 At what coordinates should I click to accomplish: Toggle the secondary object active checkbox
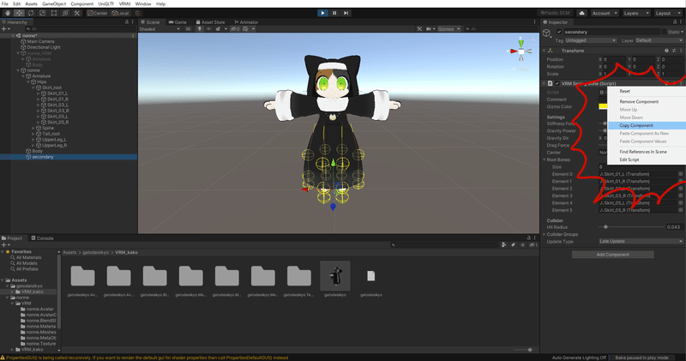[x=559, y=32]
